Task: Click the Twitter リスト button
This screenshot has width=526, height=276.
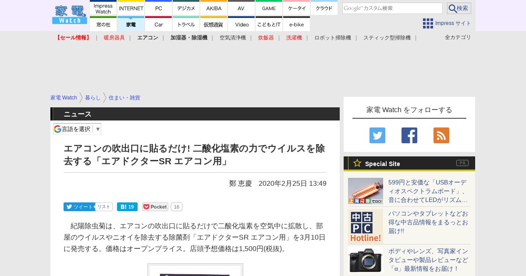Action: click(x=104, y=207)
